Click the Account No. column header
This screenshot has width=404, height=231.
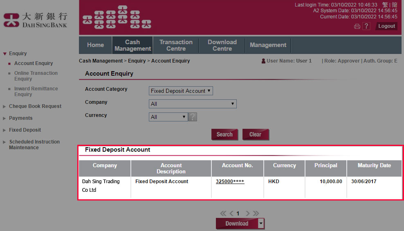(237, 168)
